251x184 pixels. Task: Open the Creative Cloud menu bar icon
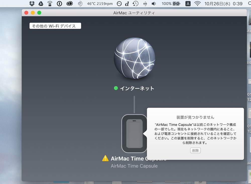point(70,4)
